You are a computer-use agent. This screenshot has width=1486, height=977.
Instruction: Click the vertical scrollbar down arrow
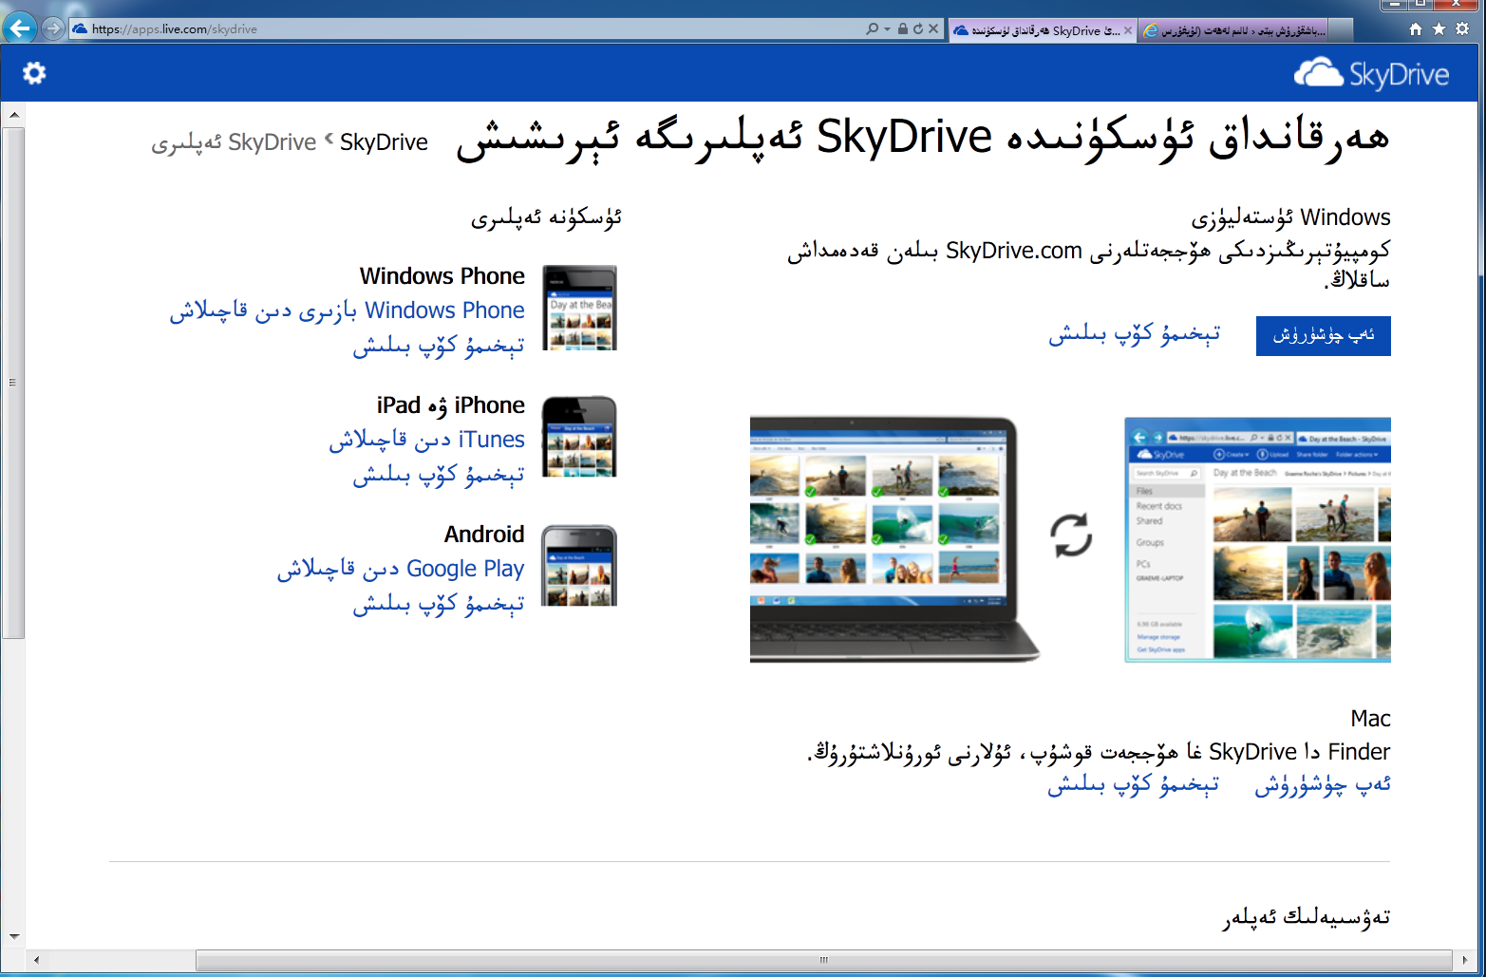pyautogui.click(x=13, y=937)
